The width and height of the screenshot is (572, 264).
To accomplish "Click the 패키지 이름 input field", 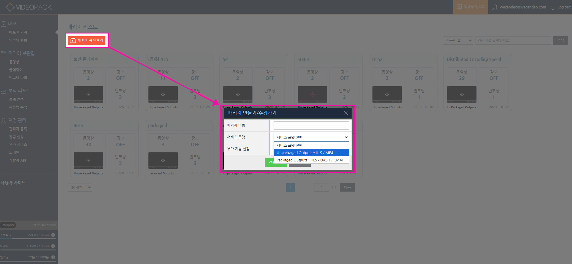I will pyautogui.click(x=311, y=126).
